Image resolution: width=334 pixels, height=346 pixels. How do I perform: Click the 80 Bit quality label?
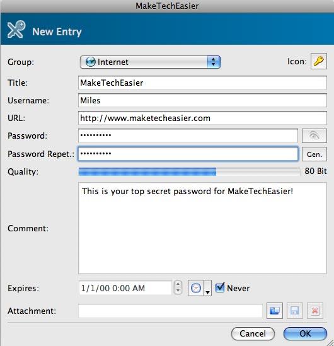316,171
